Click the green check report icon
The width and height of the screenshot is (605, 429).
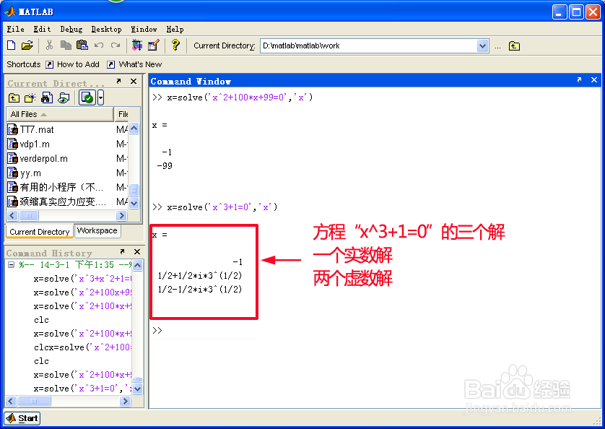[87, 97]
